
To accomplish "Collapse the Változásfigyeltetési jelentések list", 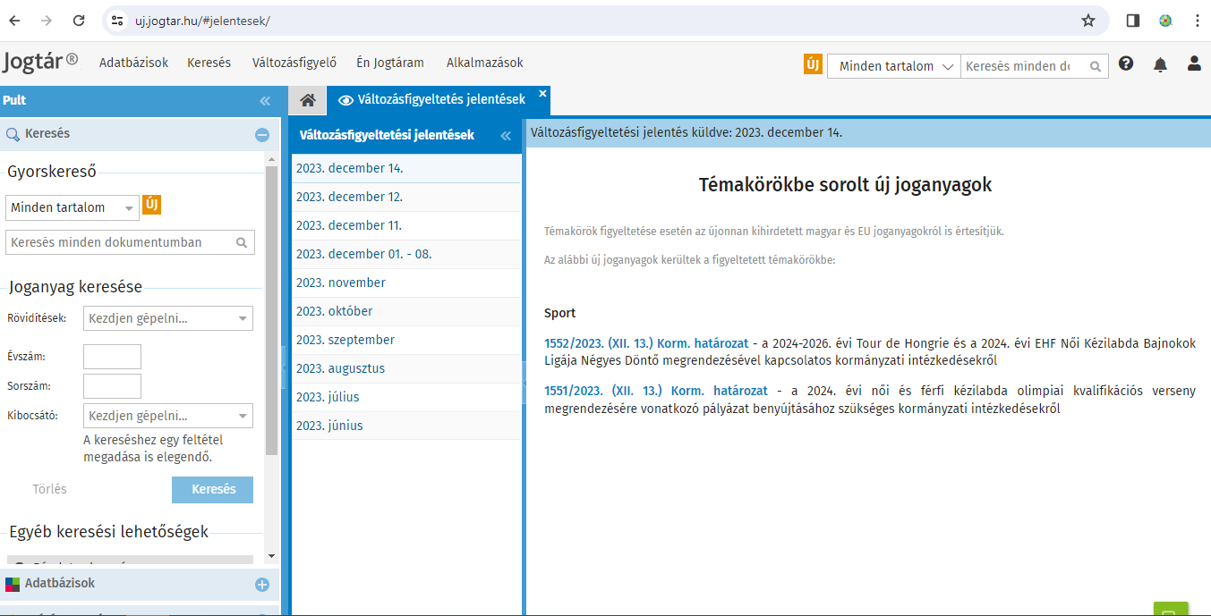I will point(505,136).
